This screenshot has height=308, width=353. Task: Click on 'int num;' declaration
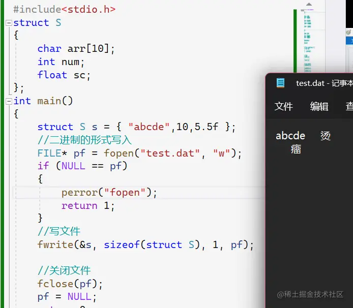click(x=61, y=62)
